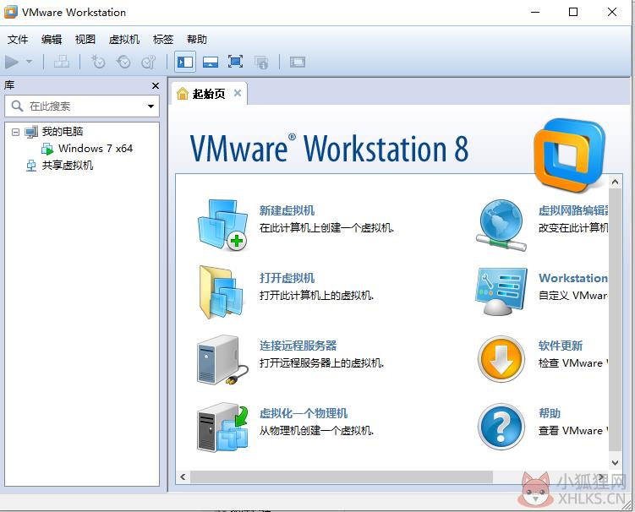Click the remote server tower icon
635x512 pixels.
[222, 360]
